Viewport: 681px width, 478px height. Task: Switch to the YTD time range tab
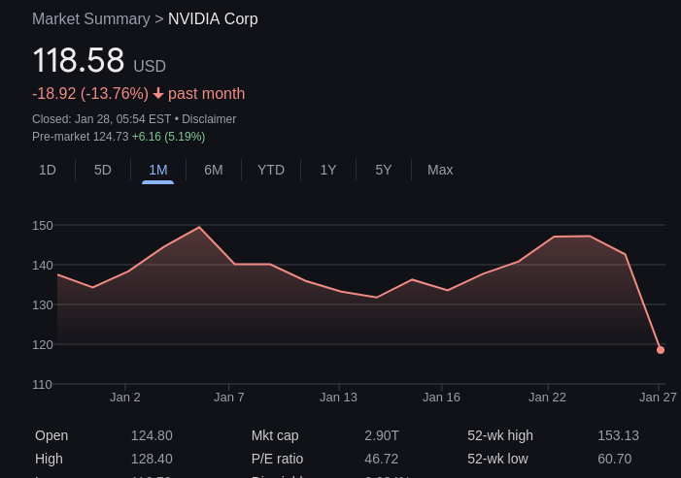(x=271, y=170)
